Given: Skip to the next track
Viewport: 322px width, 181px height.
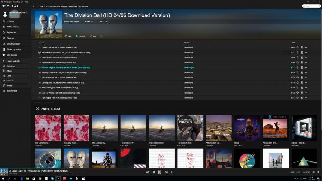Looking at the screenshot, I should click(166, 172).
